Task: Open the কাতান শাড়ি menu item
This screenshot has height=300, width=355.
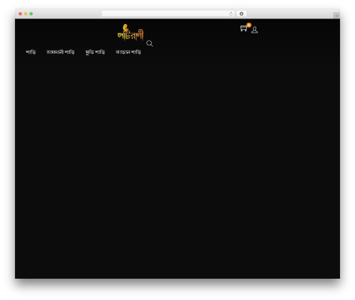Action: [x=129, y=52]
